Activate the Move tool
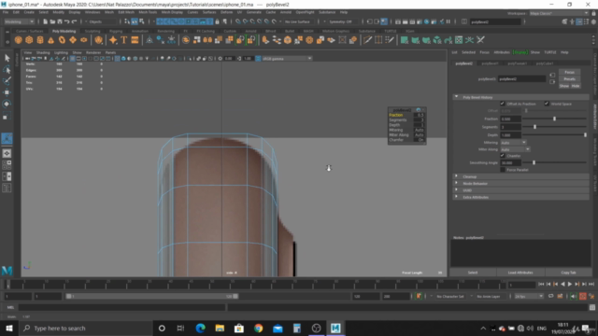The image size is (598, 336). point(7,92)
